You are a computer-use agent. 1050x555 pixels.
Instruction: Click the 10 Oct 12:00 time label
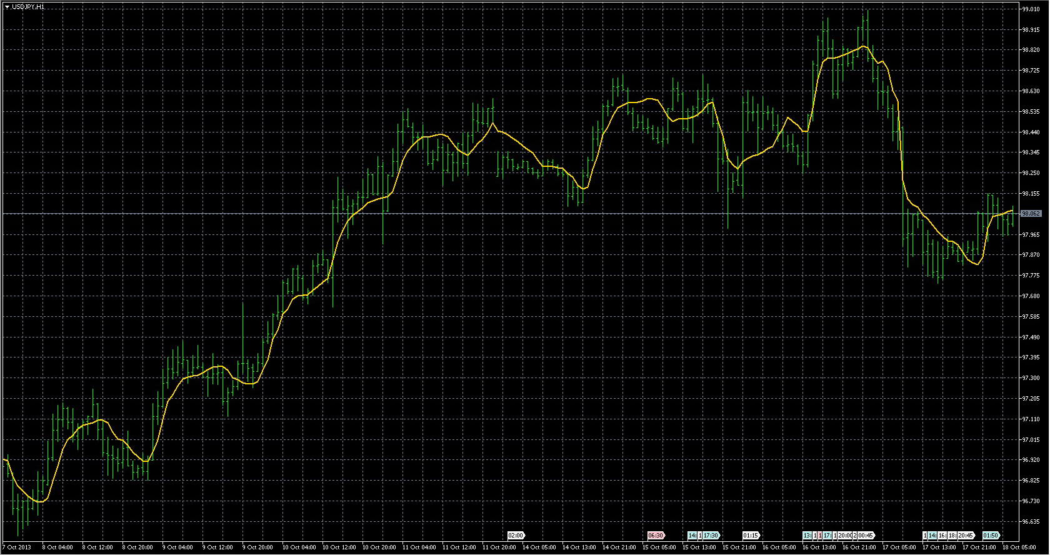point(339,547)
